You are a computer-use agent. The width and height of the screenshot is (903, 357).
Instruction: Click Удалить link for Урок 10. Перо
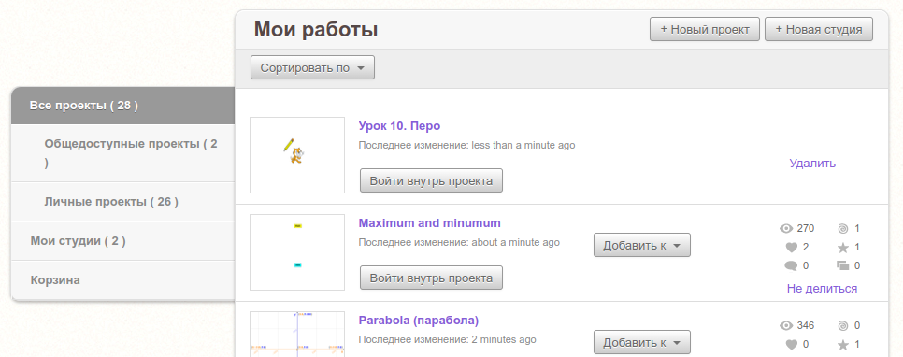coord(812,164)
